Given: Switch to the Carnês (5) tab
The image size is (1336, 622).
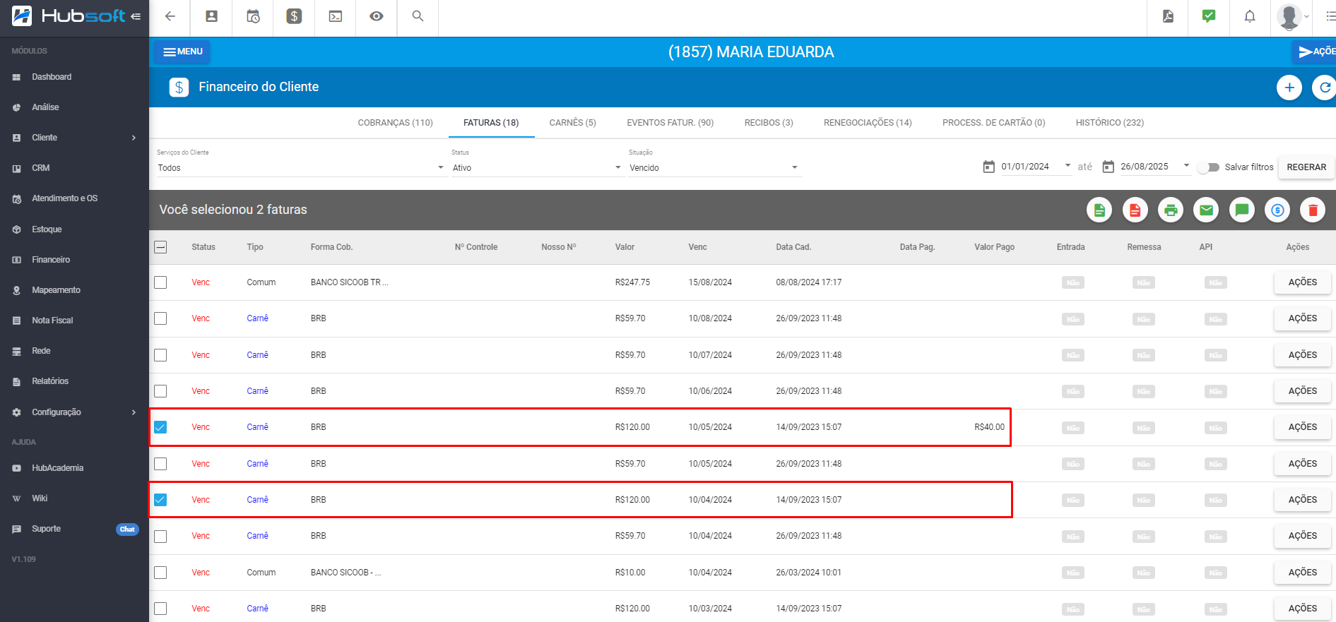Looking at the screenshot, I should (x=573, y=123).
